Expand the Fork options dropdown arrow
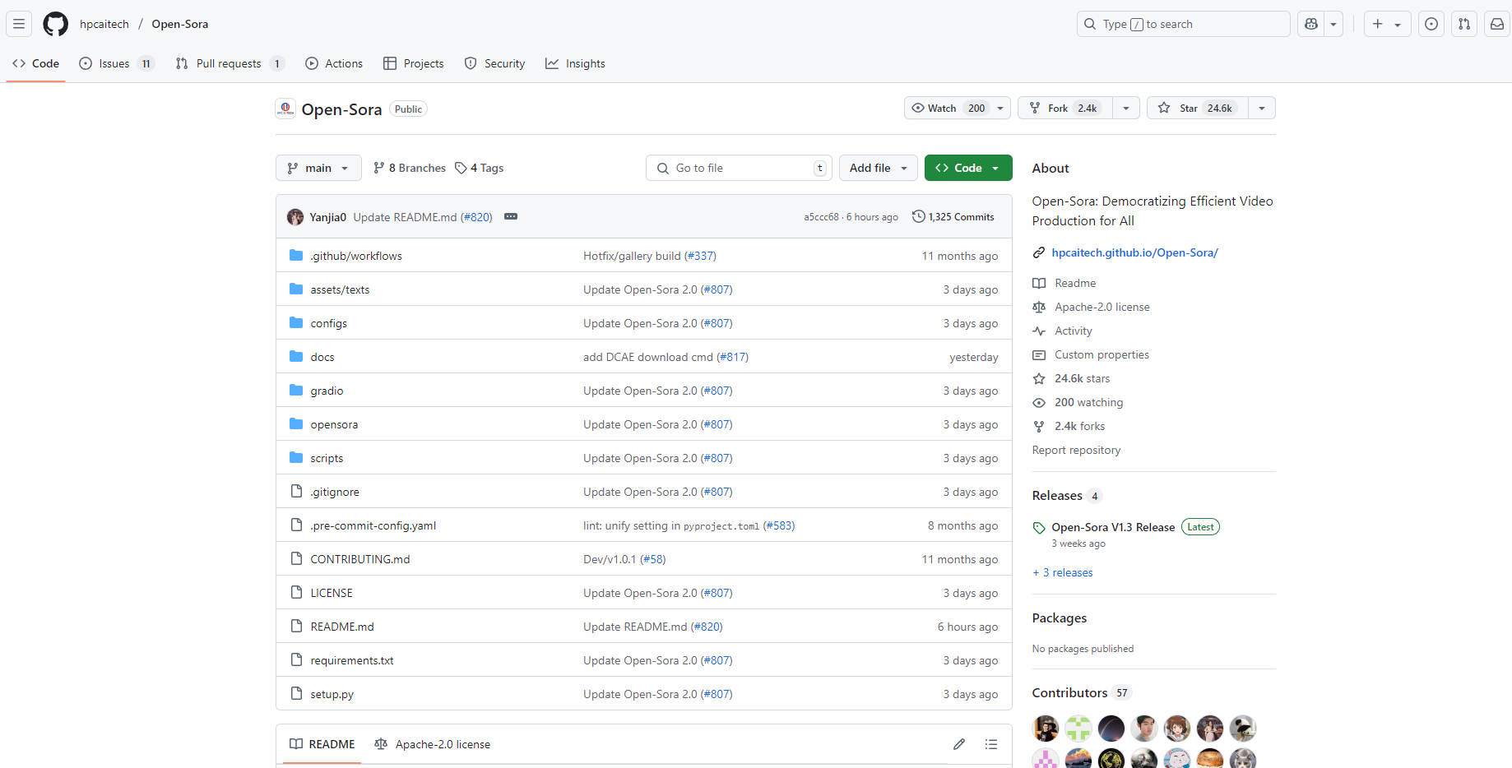This screenshot has height=768, width=1512. (1126, 109)
